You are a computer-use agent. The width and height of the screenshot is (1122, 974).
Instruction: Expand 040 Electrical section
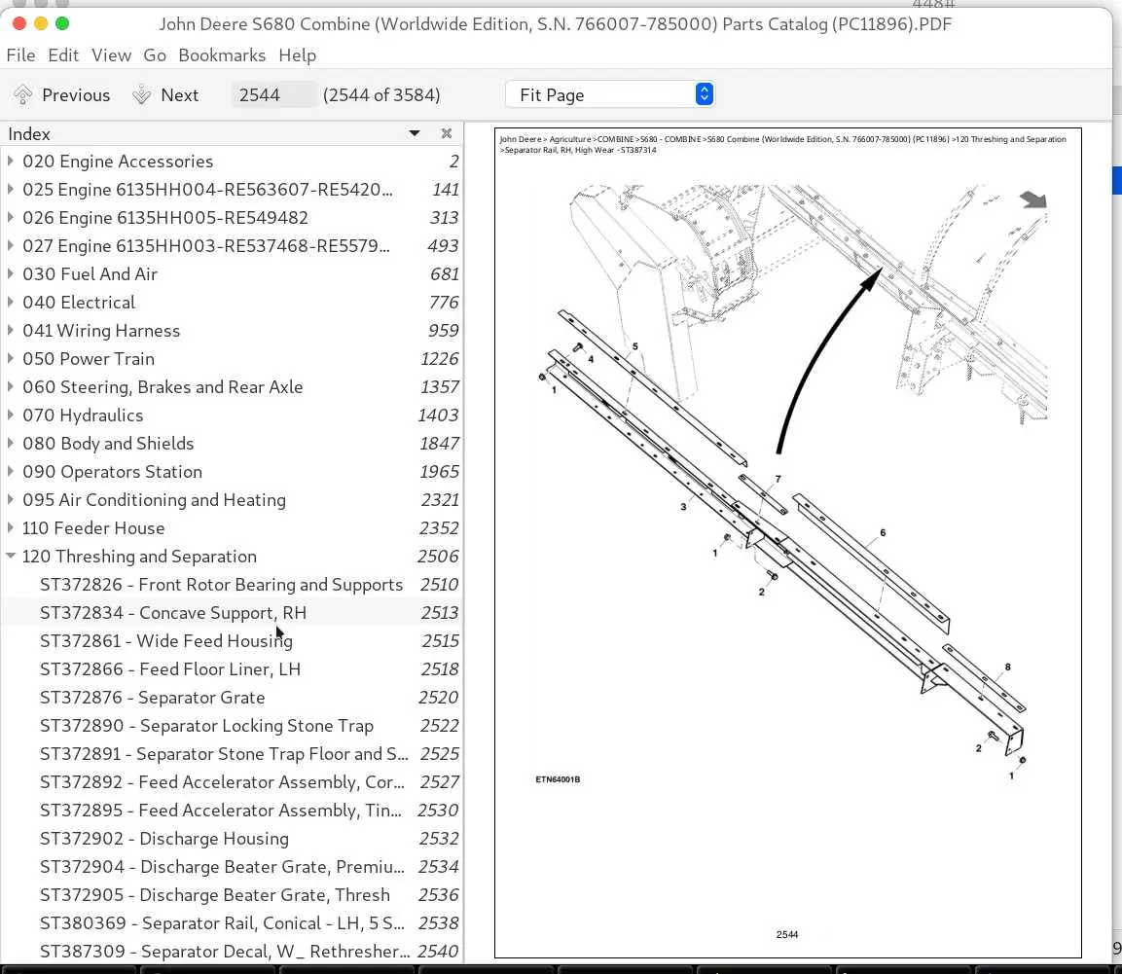pos(10,303)
